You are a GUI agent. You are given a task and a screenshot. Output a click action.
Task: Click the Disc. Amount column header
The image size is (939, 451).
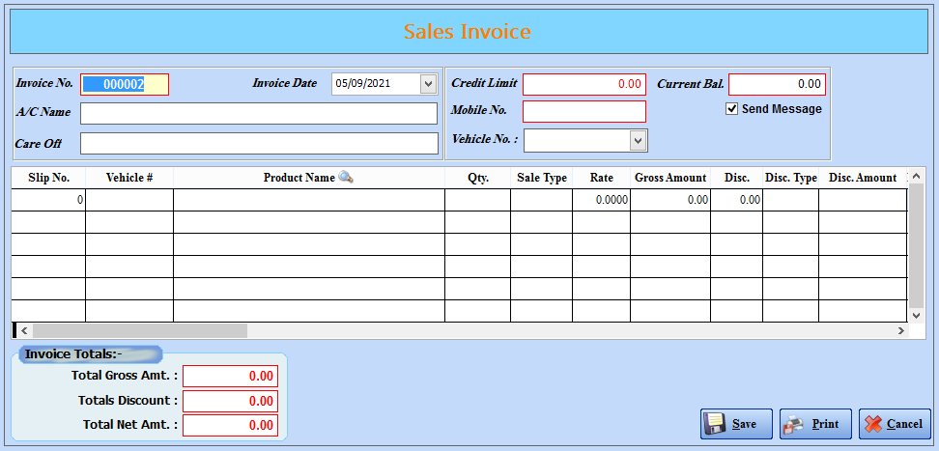863,178
